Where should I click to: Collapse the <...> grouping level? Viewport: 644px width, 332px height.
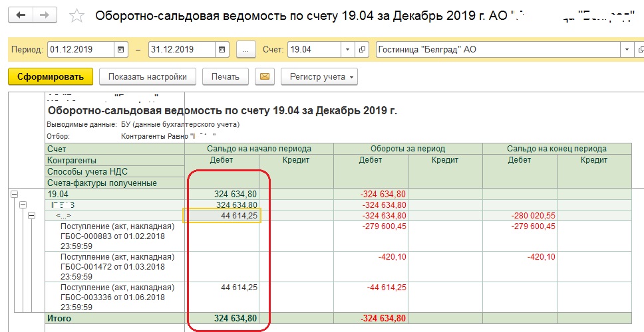(x=32, y=216)
